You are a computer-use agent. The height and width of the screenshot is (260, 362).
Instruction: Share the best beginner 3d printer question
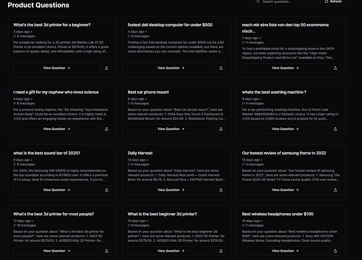click(221, 251)
